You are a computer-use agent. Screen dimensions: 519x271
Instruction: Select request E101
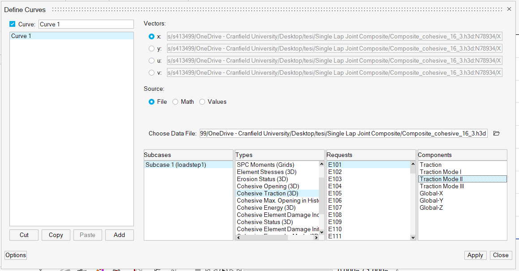[x=369, y=165]
